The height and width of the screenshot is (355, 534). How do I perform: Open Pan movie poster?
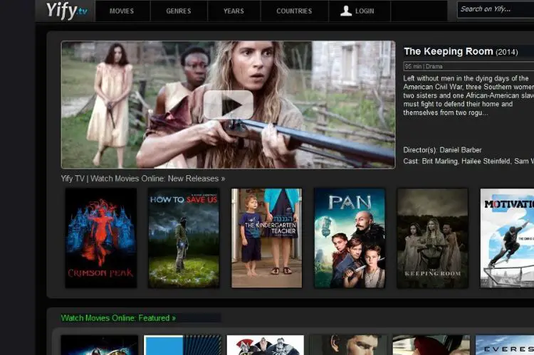pyautogui.click(x=350, y=238)
